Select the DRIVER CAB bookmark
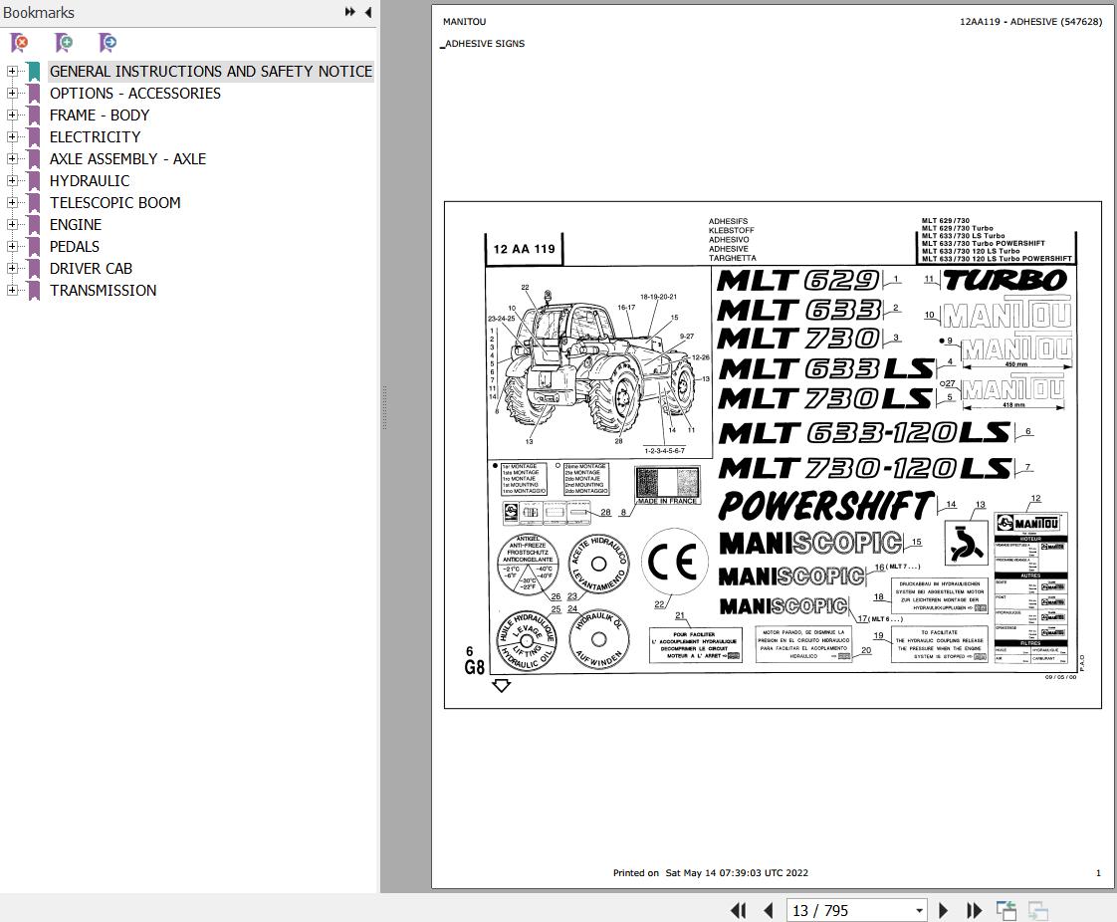Screen dimensions: 1117x922 pos(91,268)
